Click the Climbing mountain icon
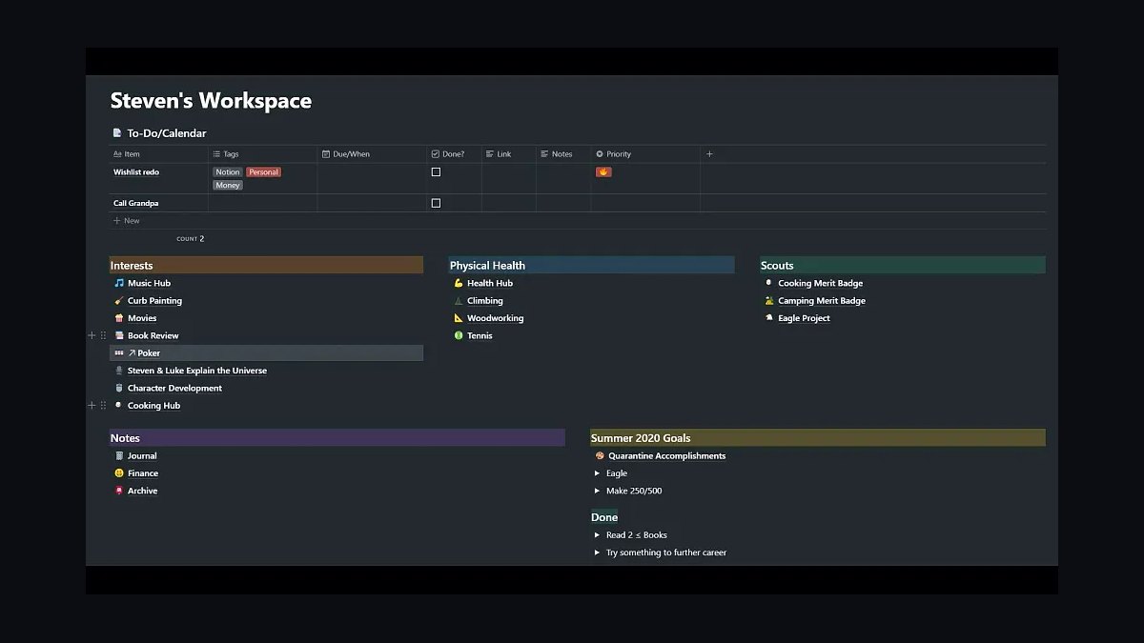1144x643 pixels. [x=459, y=301]
